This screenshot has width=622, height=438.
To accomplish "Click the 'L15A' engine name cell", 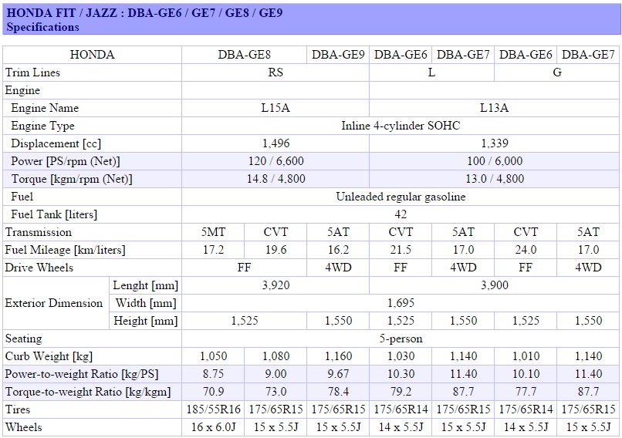I will (x=276, y=108).
